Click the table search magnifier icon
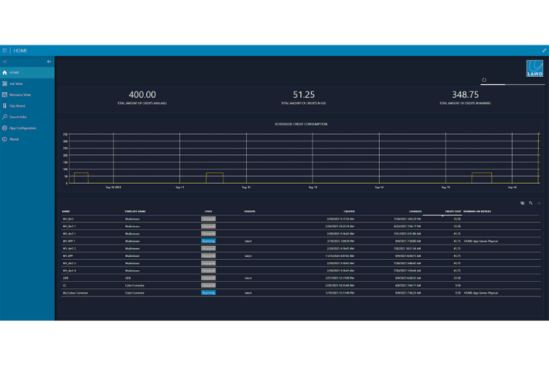 pos(531,203)
